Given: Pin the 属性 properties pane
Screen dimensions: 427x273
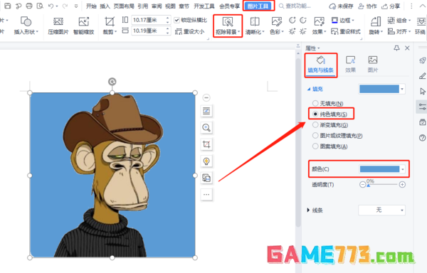Looking at the screenshot, I should pyautogui.click(x=396, y=48).
